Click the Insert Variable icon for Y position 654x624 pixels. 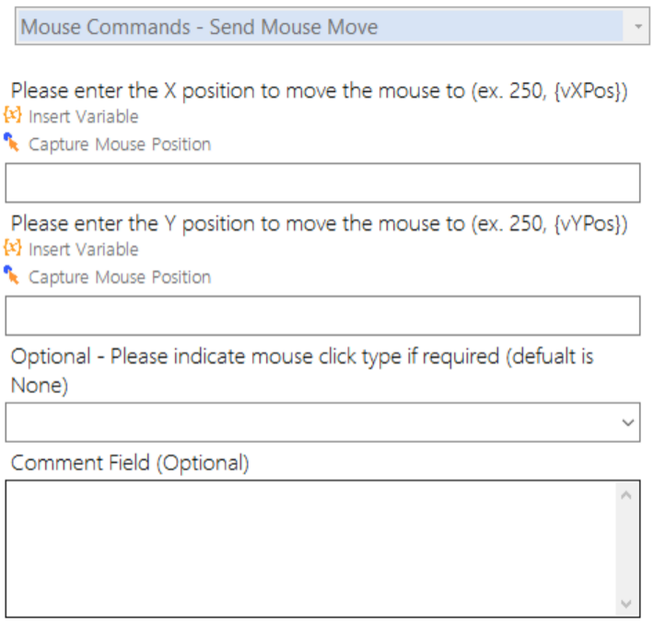point(13,248)
